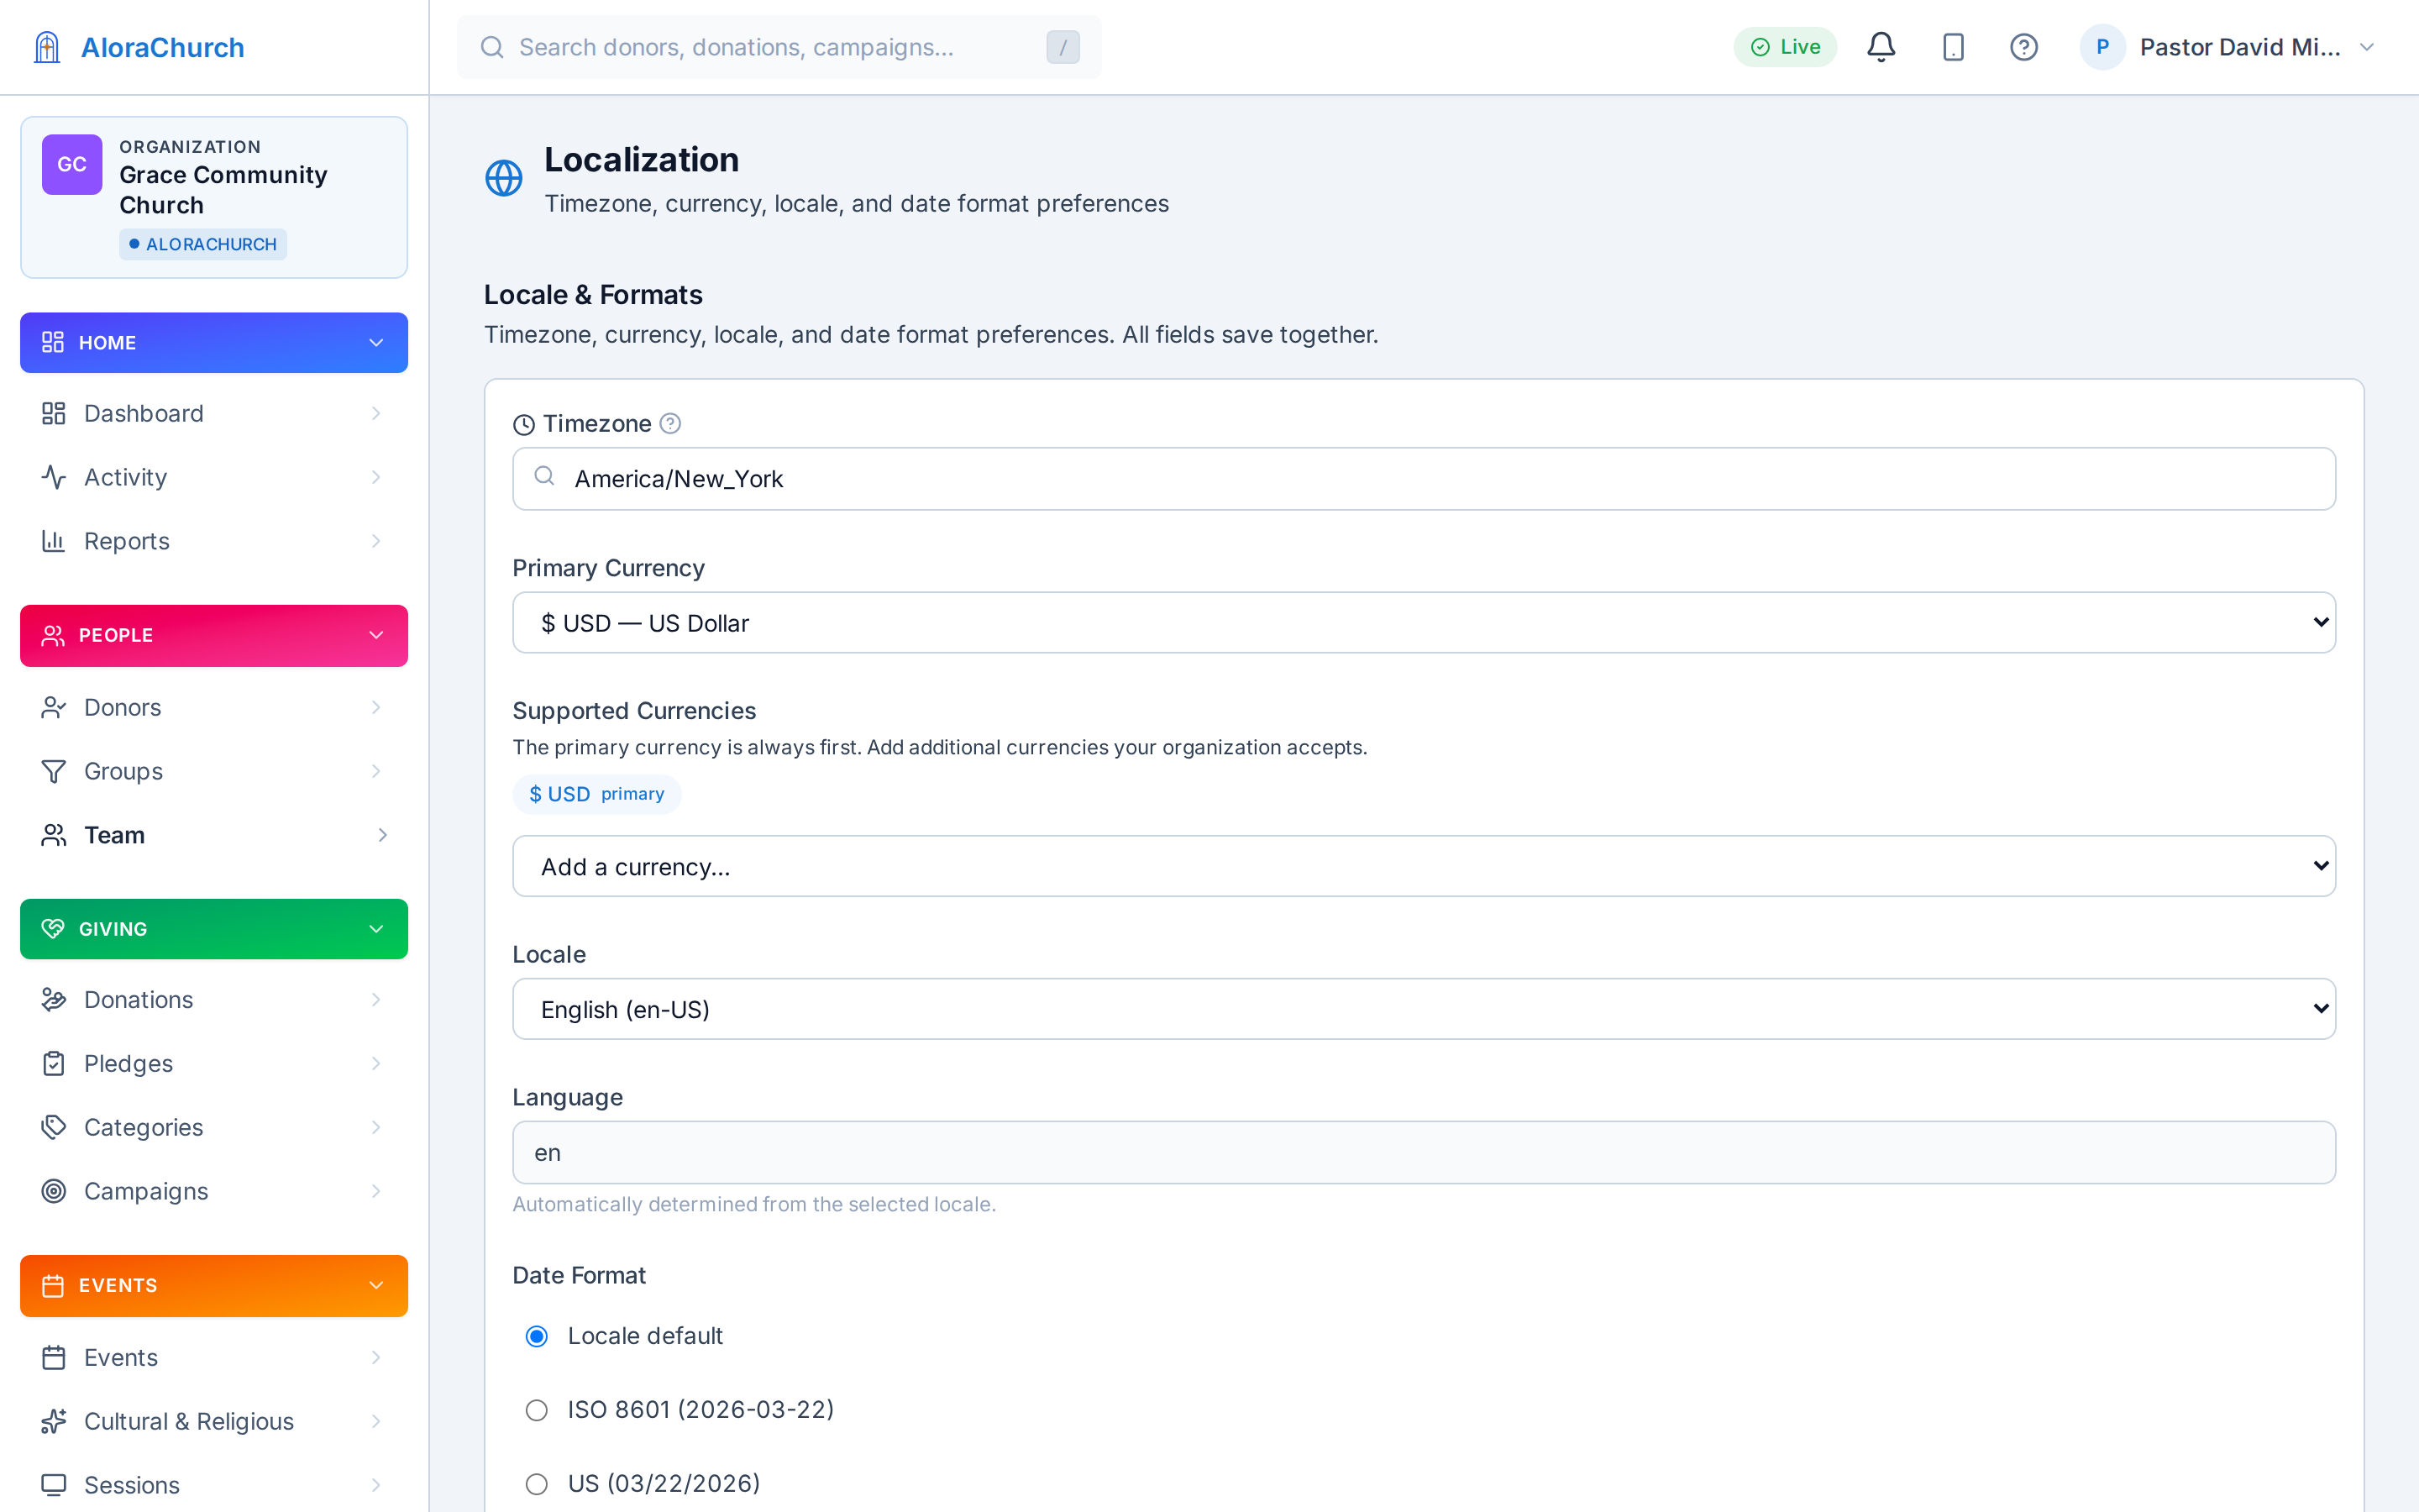Open the Add a currency dropdown
Viewport: 2419px width, 1512px height.
click(x=1424, y=866)
